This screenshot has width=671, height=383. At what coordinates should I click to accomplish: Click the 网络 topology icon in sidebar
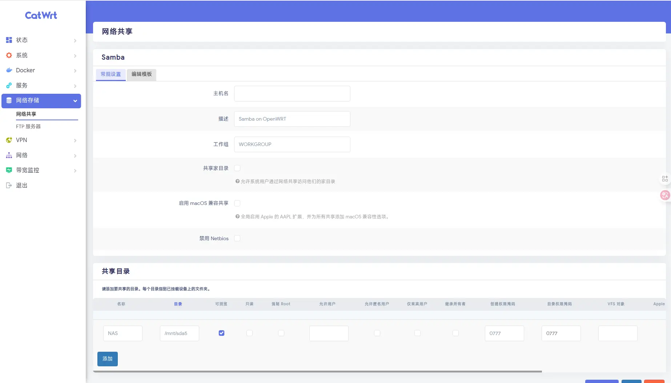[x=9, y=155]
